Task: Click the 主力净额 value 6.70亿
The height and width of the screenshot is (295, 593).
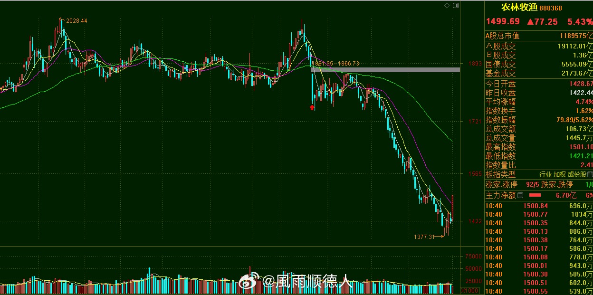Action: 566,195
